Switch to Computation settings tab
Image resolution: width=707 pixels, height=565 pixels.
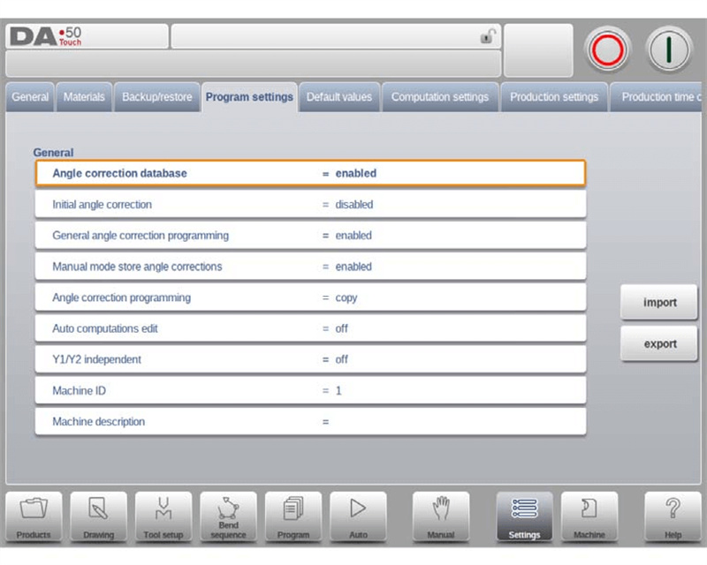(x=440, y=97)
